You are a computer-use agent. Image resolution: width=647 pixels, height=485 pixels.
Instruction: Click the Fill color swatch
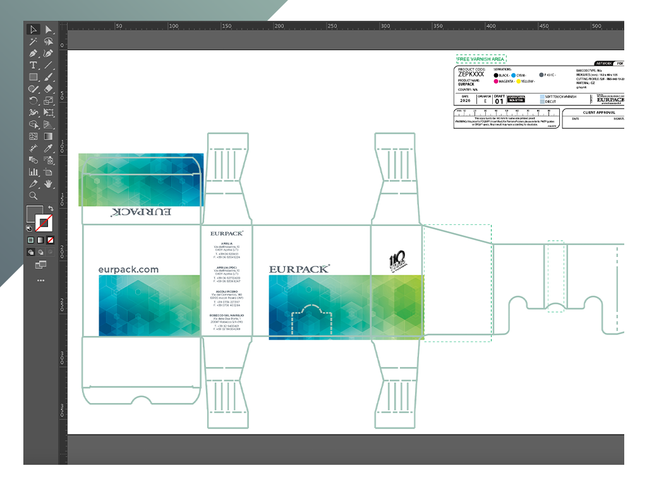click(34, 213)
